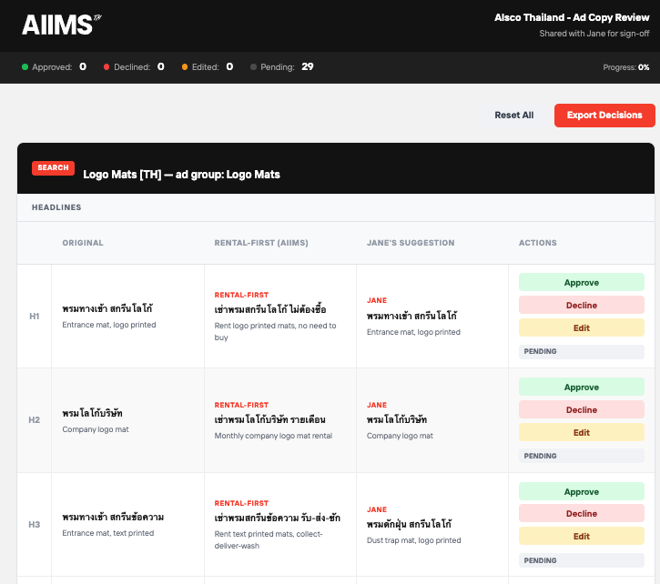Click the HEADLINES section label
This screenshot has width=660, height=584.
tap(56, 207)
